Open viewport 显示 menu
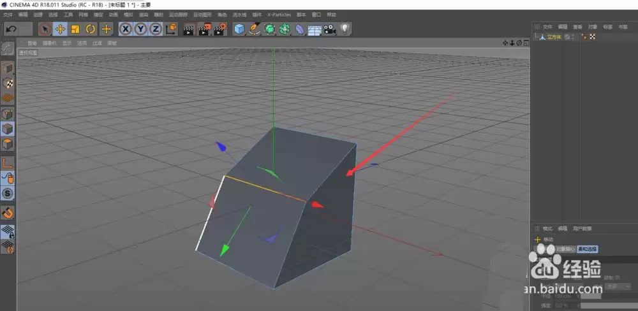This screenshot has height=311, width=638. click(66, 43)
